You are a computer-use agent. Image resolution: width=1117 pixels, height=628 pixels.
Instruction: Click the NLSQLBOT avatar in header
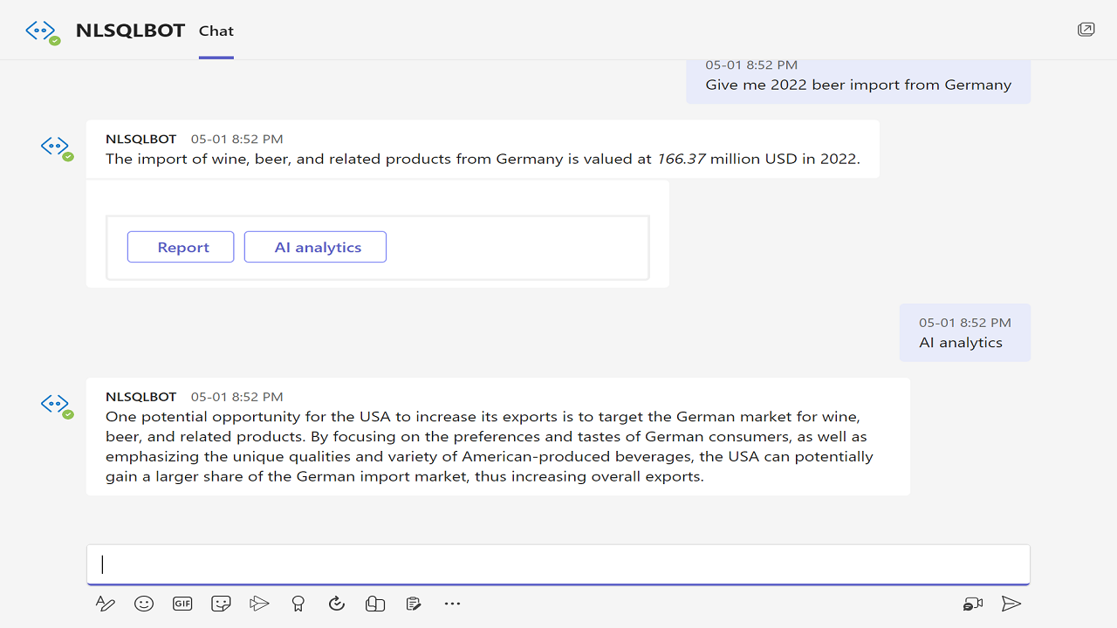tap(43, 31)
